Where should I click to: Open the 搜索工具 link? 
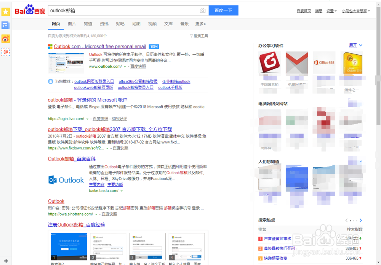pyautogui.click(x=201, y=36)
